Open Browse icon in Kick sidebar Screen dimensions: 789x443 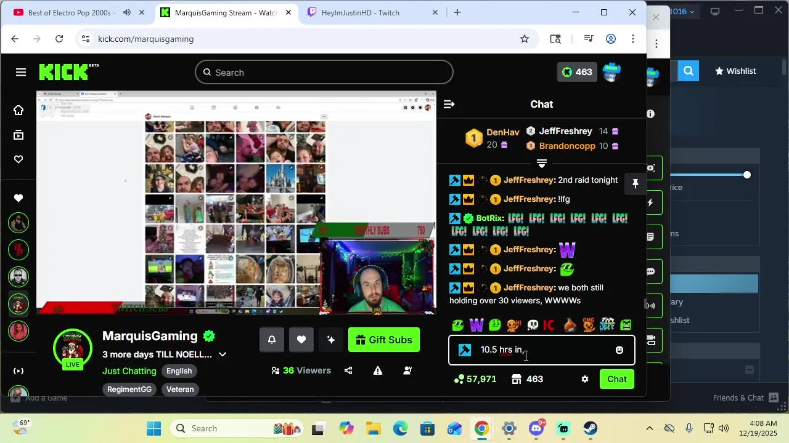(x=18, y=135)
